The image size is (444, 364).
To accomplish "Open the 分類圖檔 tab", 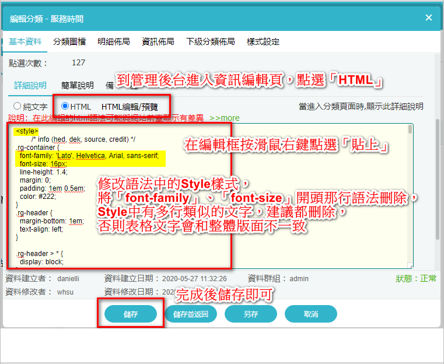I will pos(68,42).
